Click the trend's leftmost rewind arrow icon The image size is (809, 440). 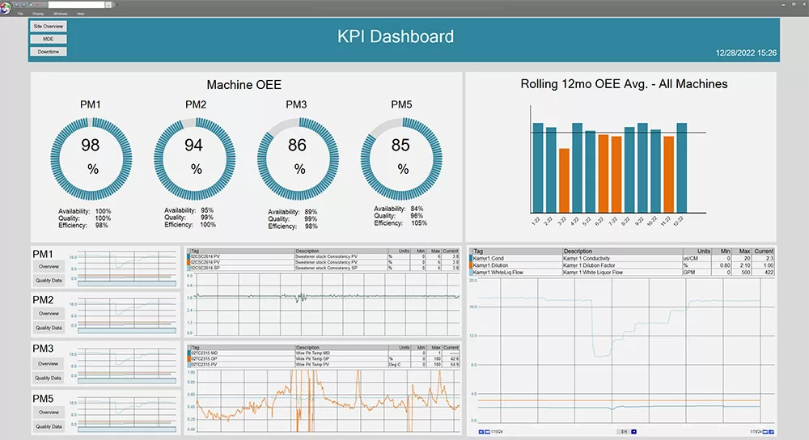pyautogui.click(x=481, y=432)
